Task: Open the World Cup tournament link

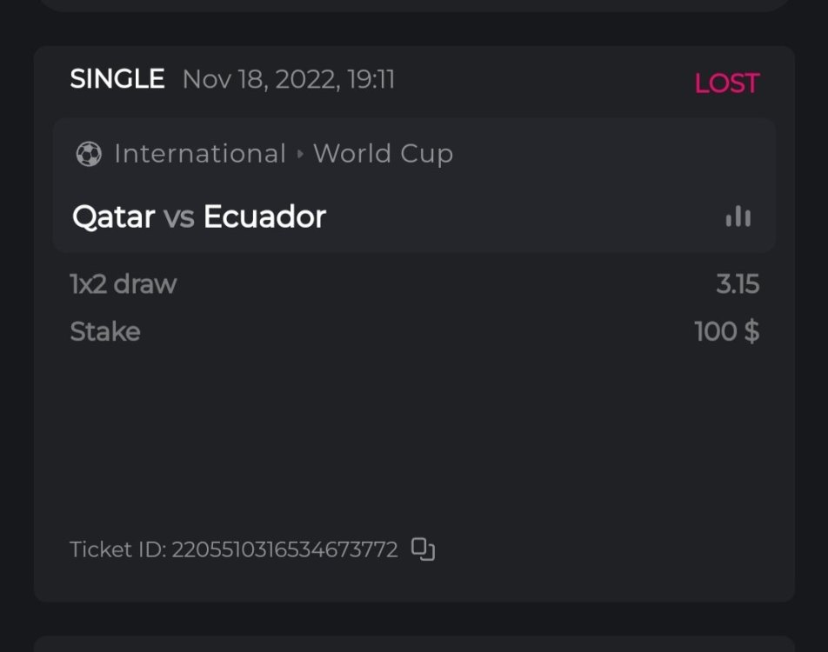Action: pyautogui.click(x=383, y=154)
